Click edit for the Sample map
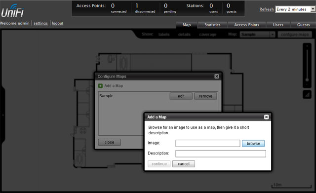 [x=181, y=96]
